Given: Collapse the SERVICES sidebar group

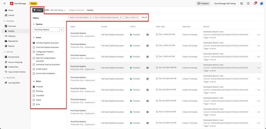Looking at the screenshot, I should [x=5, y=52].
